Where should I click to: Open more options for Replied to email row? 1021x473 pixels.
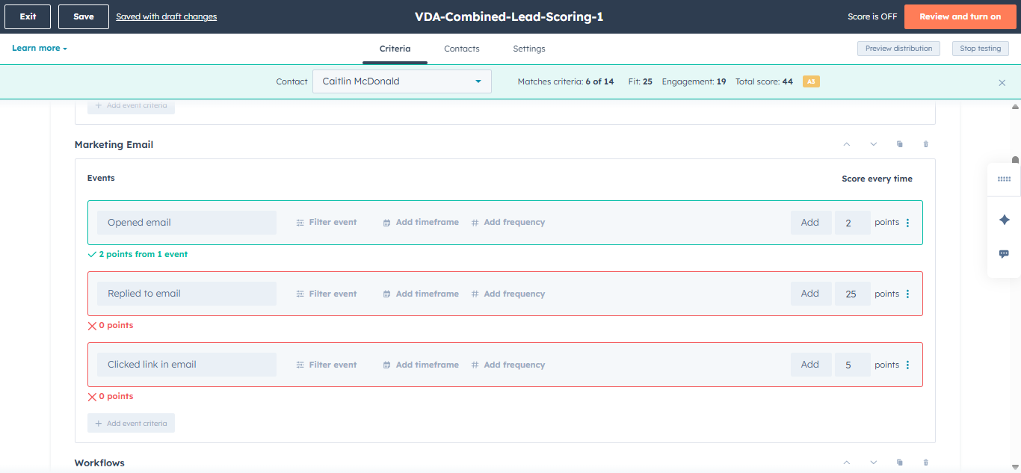tap(907, 294)
